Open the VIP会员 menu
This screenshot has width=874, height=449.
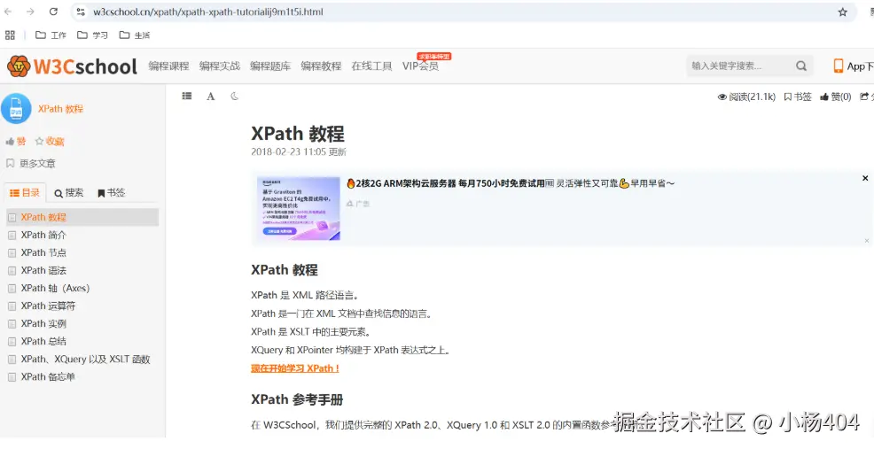click(x=420, y=66)
